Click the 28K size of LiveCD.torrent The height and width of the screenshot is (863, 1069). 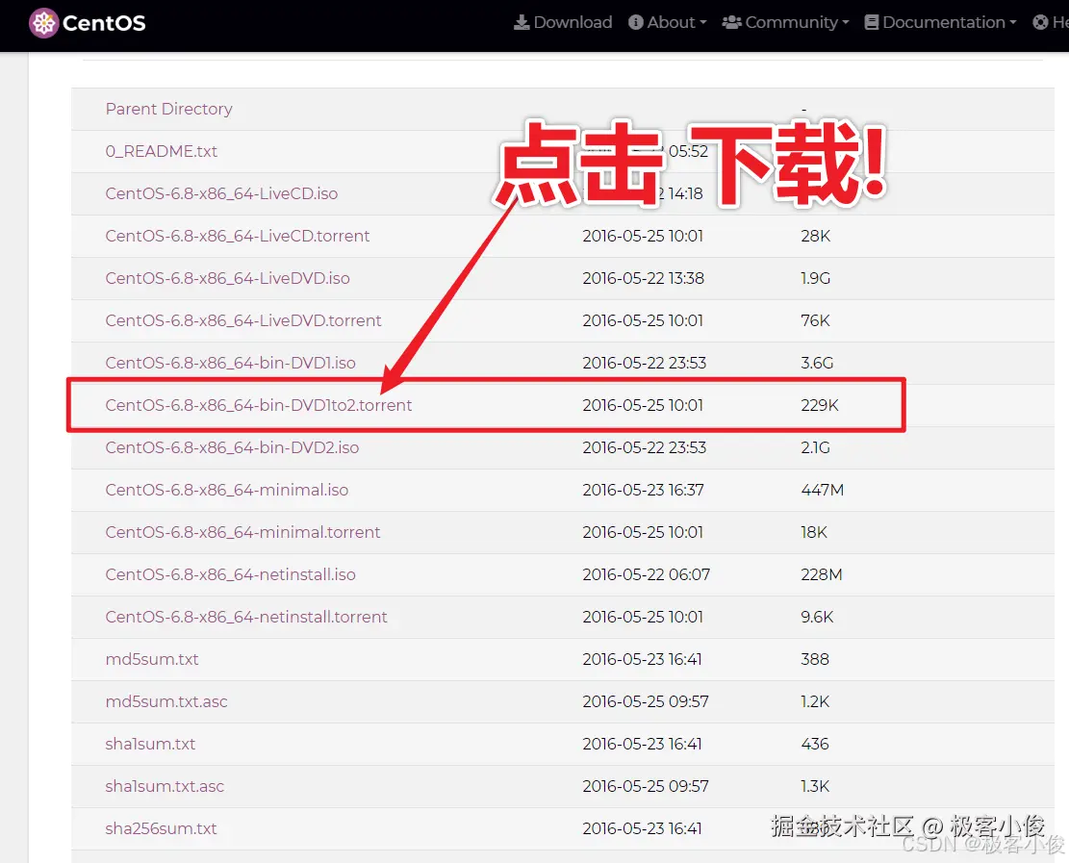(815, 236)
